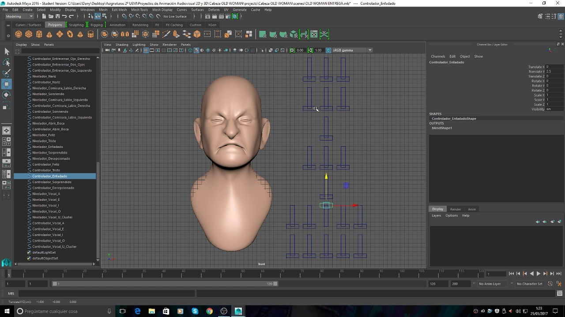Create a polygon cylinder from the shelf
This screenshot has width=565, height=317.
(38, 35)
